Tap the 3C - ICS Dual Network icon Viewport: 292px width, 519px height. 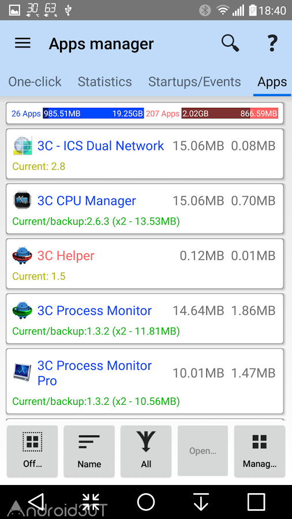click(x=23, y=145)
